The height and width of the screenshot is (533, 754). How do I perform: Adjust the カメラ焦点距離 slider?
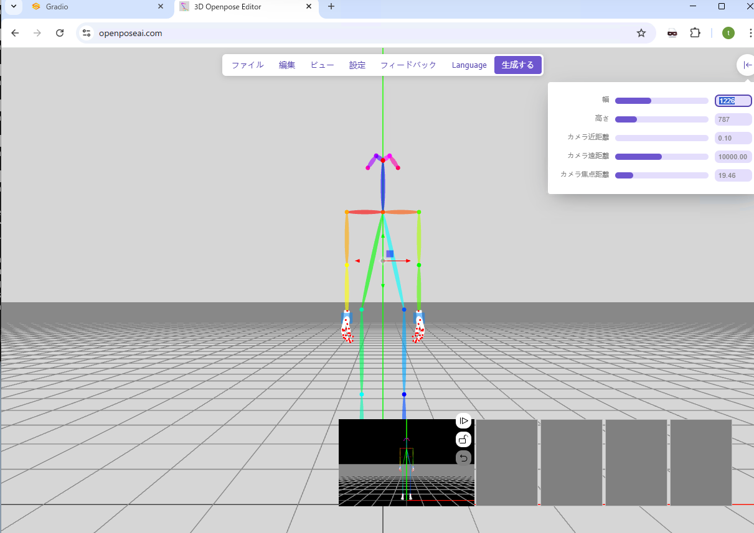(661, 175)
